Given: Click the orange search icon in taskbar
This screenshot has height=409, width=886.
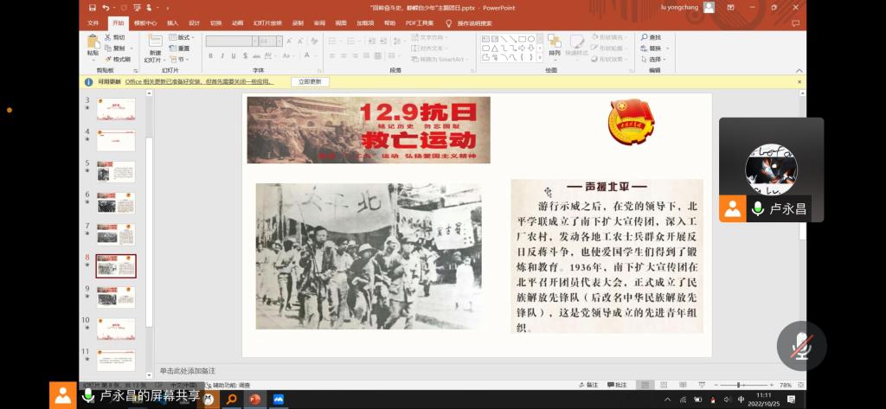Looking at the screenshot, I should coord(232,399).
